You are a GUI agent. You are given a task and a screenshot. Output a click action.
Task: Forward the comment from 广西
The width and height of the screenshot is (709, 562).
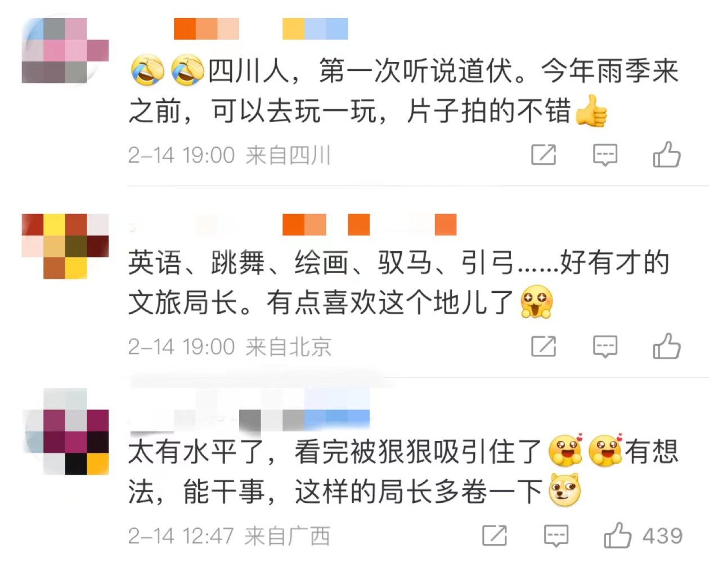coord(495,536)
